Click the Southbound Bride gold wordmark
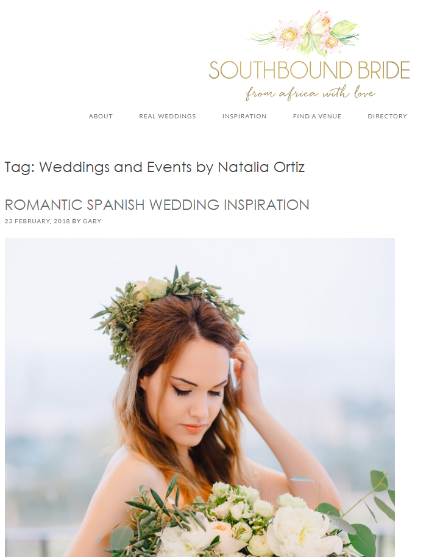Screen dimensions: 426x557 click(309, 70)
